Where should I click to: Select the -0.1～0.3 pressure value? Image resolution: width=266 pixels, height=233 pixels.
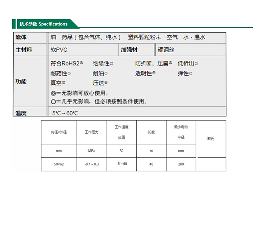tap(92, 164)
